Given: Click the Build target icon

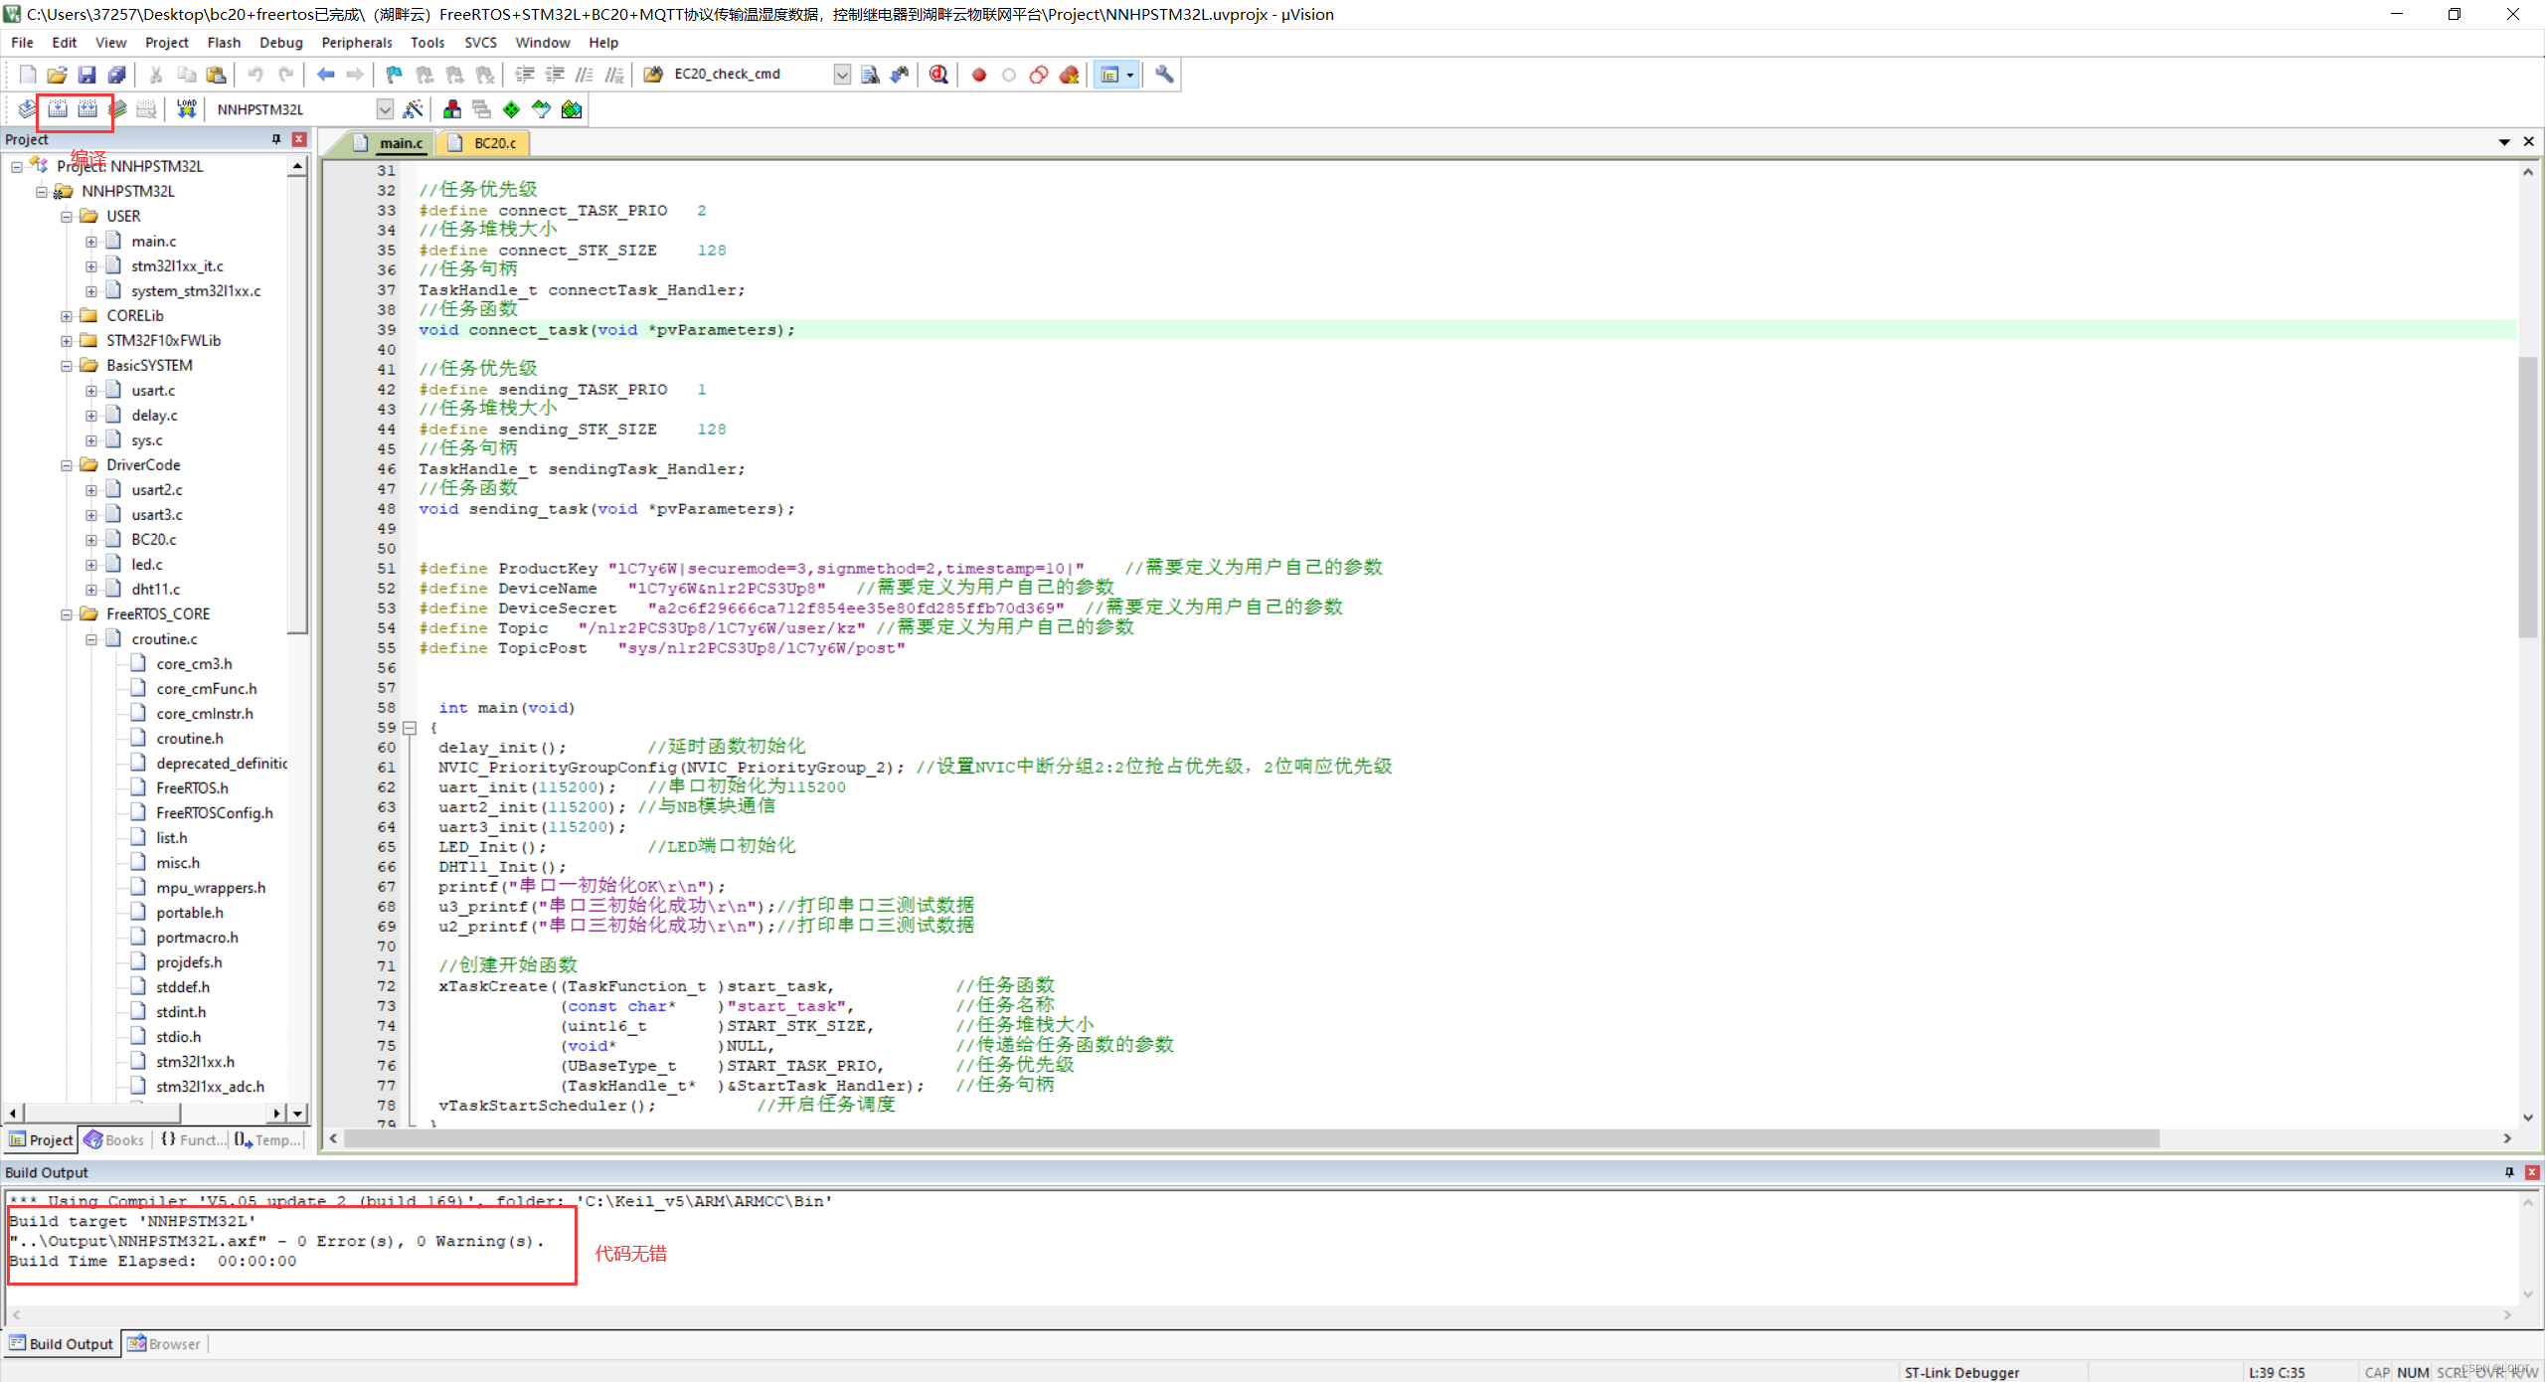Looking at the screenshot, I should tap(58, 109).
